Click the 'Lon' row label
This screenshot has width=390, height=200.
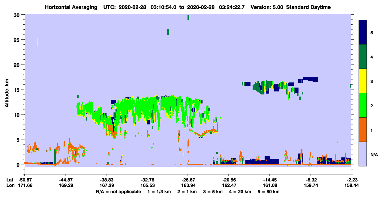click(x=10, y=185)
